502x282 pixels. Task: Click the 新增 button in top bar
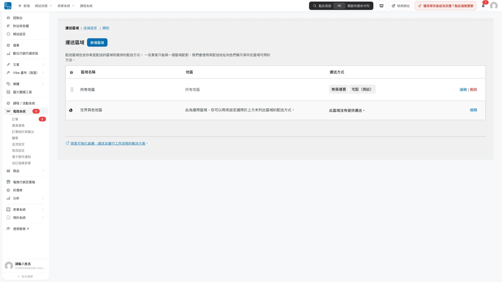click(x=24, y=6)
